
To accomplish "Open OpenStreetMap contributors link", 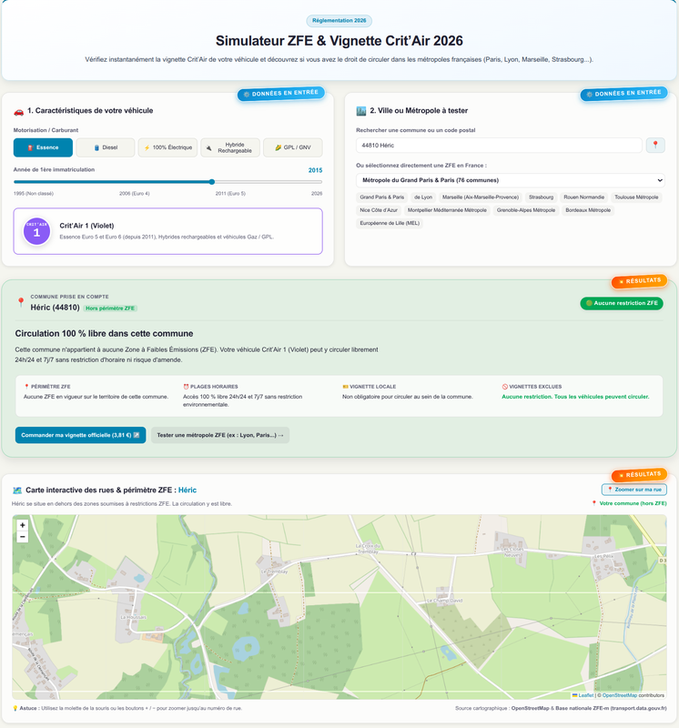I will point(620,695).
